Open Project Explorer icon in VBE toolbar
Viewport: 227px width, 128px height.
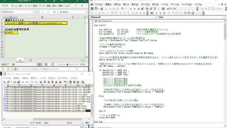click(x=147, y=9)
